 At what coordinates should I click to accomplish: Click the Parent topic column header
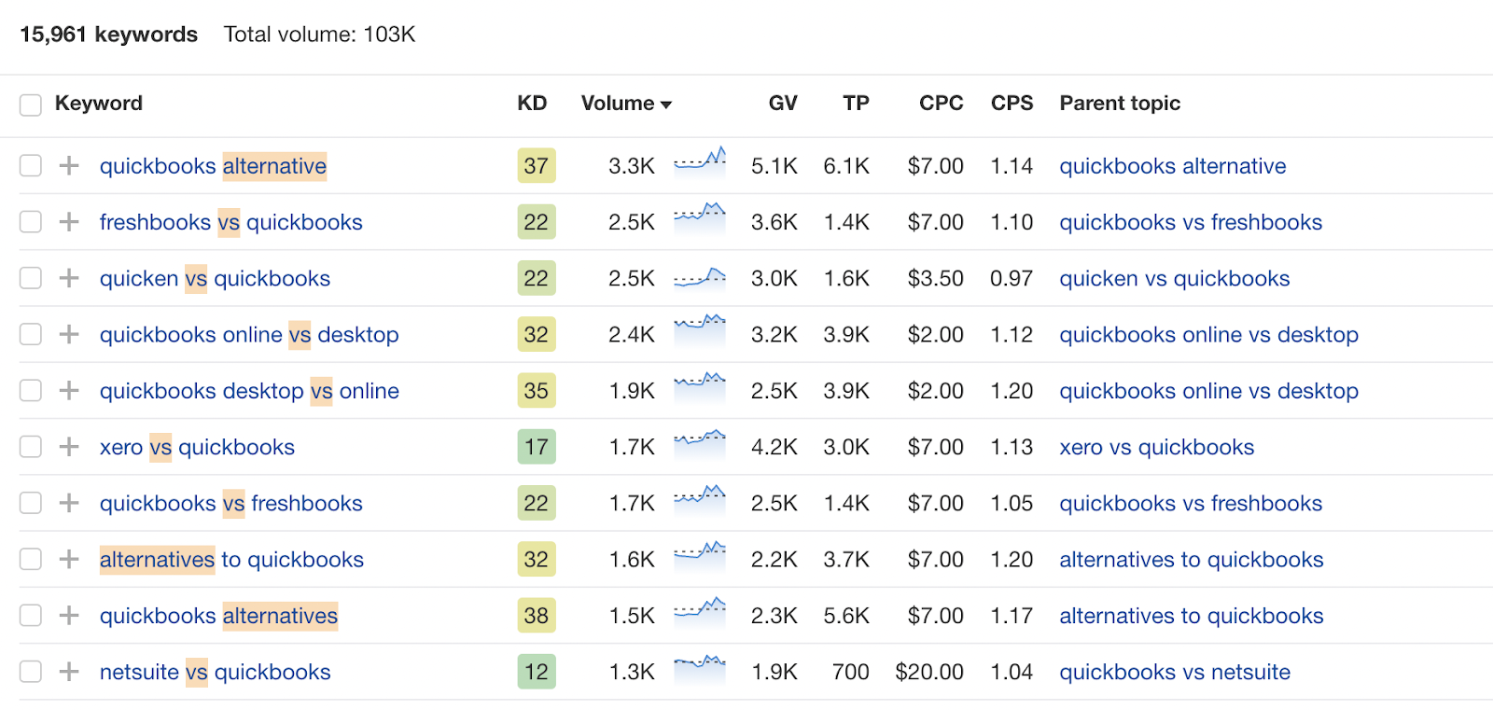[x=1120, y=104]
